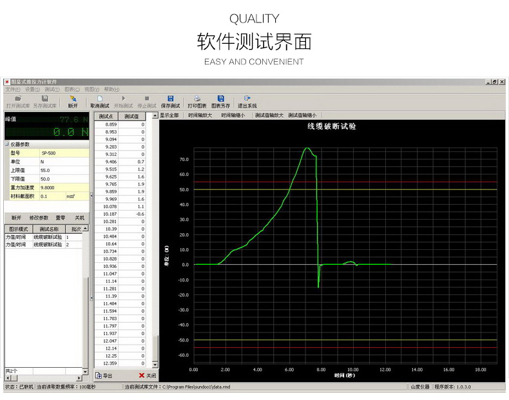
Task: Select the first 线缆破断试验 record row
Action: click(48, 237)
